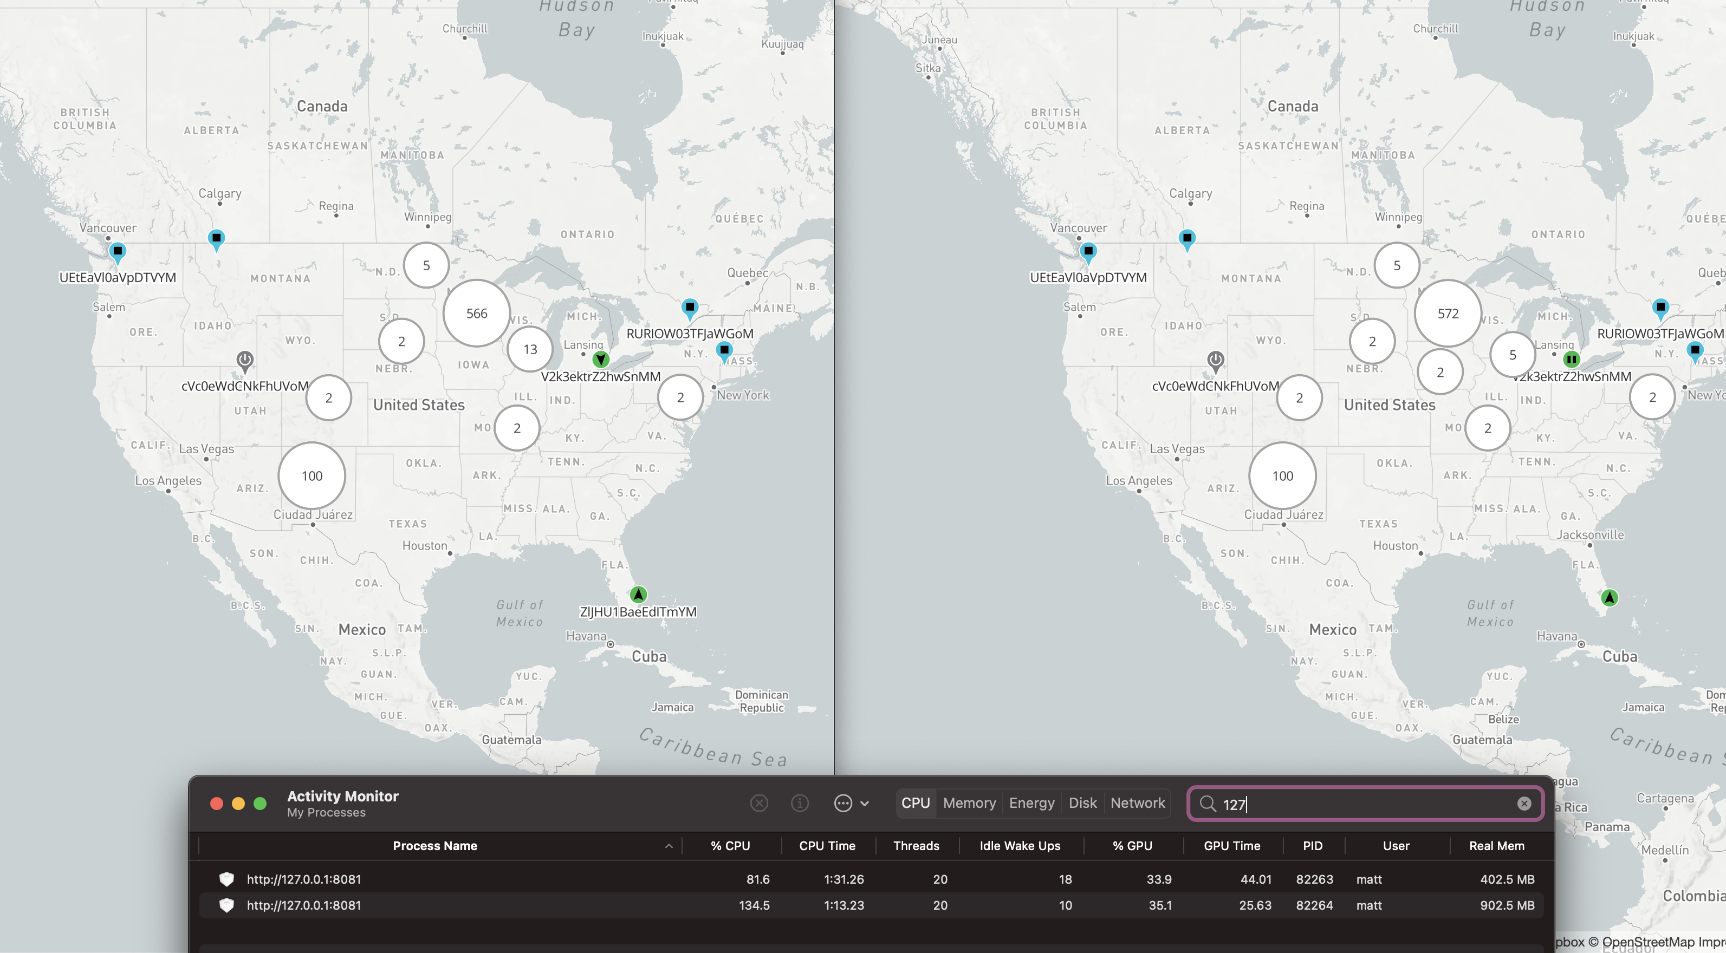Sort by the % CPU column header
The height and width of the screenshot is (953, 1726).
tap(730, 846)
